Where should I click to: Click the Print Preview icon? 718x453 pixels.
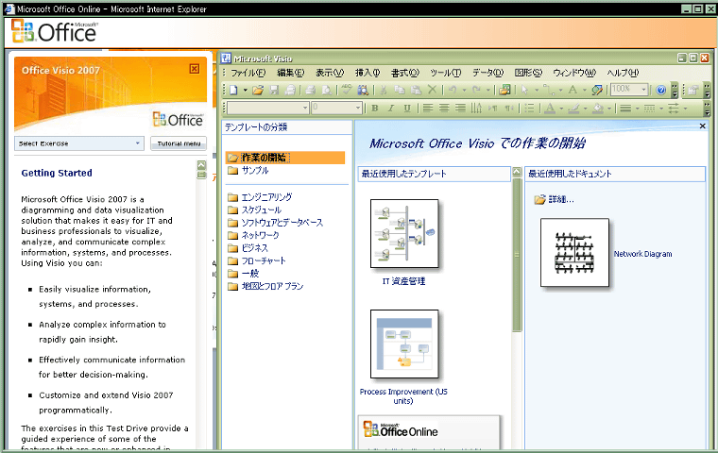pyautogui.click(x=327, y=90)
